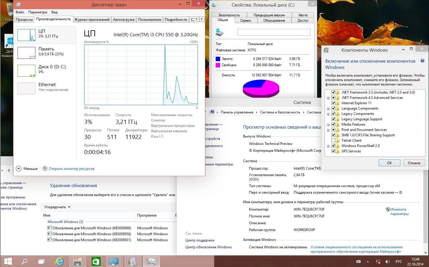This screenshot has height=267, width=429.
Task: Select the Disk 0 graph thumbnail
Action: click(x=26, y=71)
